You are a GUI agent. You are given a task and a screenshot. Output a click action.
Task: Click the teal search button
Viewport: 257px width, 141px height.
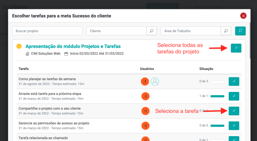(240, 31)
